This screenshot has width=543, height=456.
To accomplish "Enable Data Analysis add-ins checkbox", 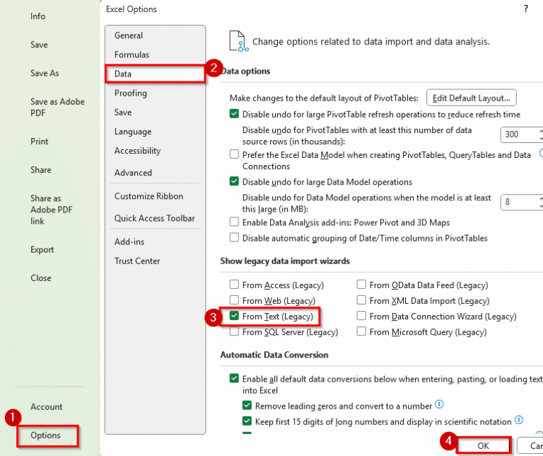I will coord(234,222).
